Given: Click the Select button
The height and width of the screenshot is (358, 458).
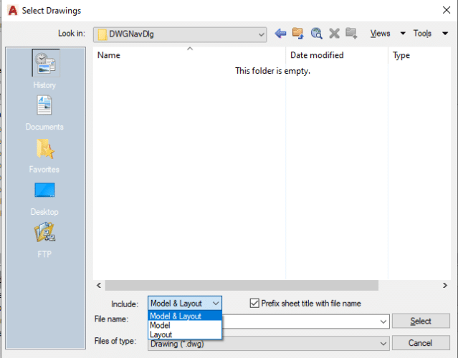Looking at the screenshot, I should pos(421,321).
